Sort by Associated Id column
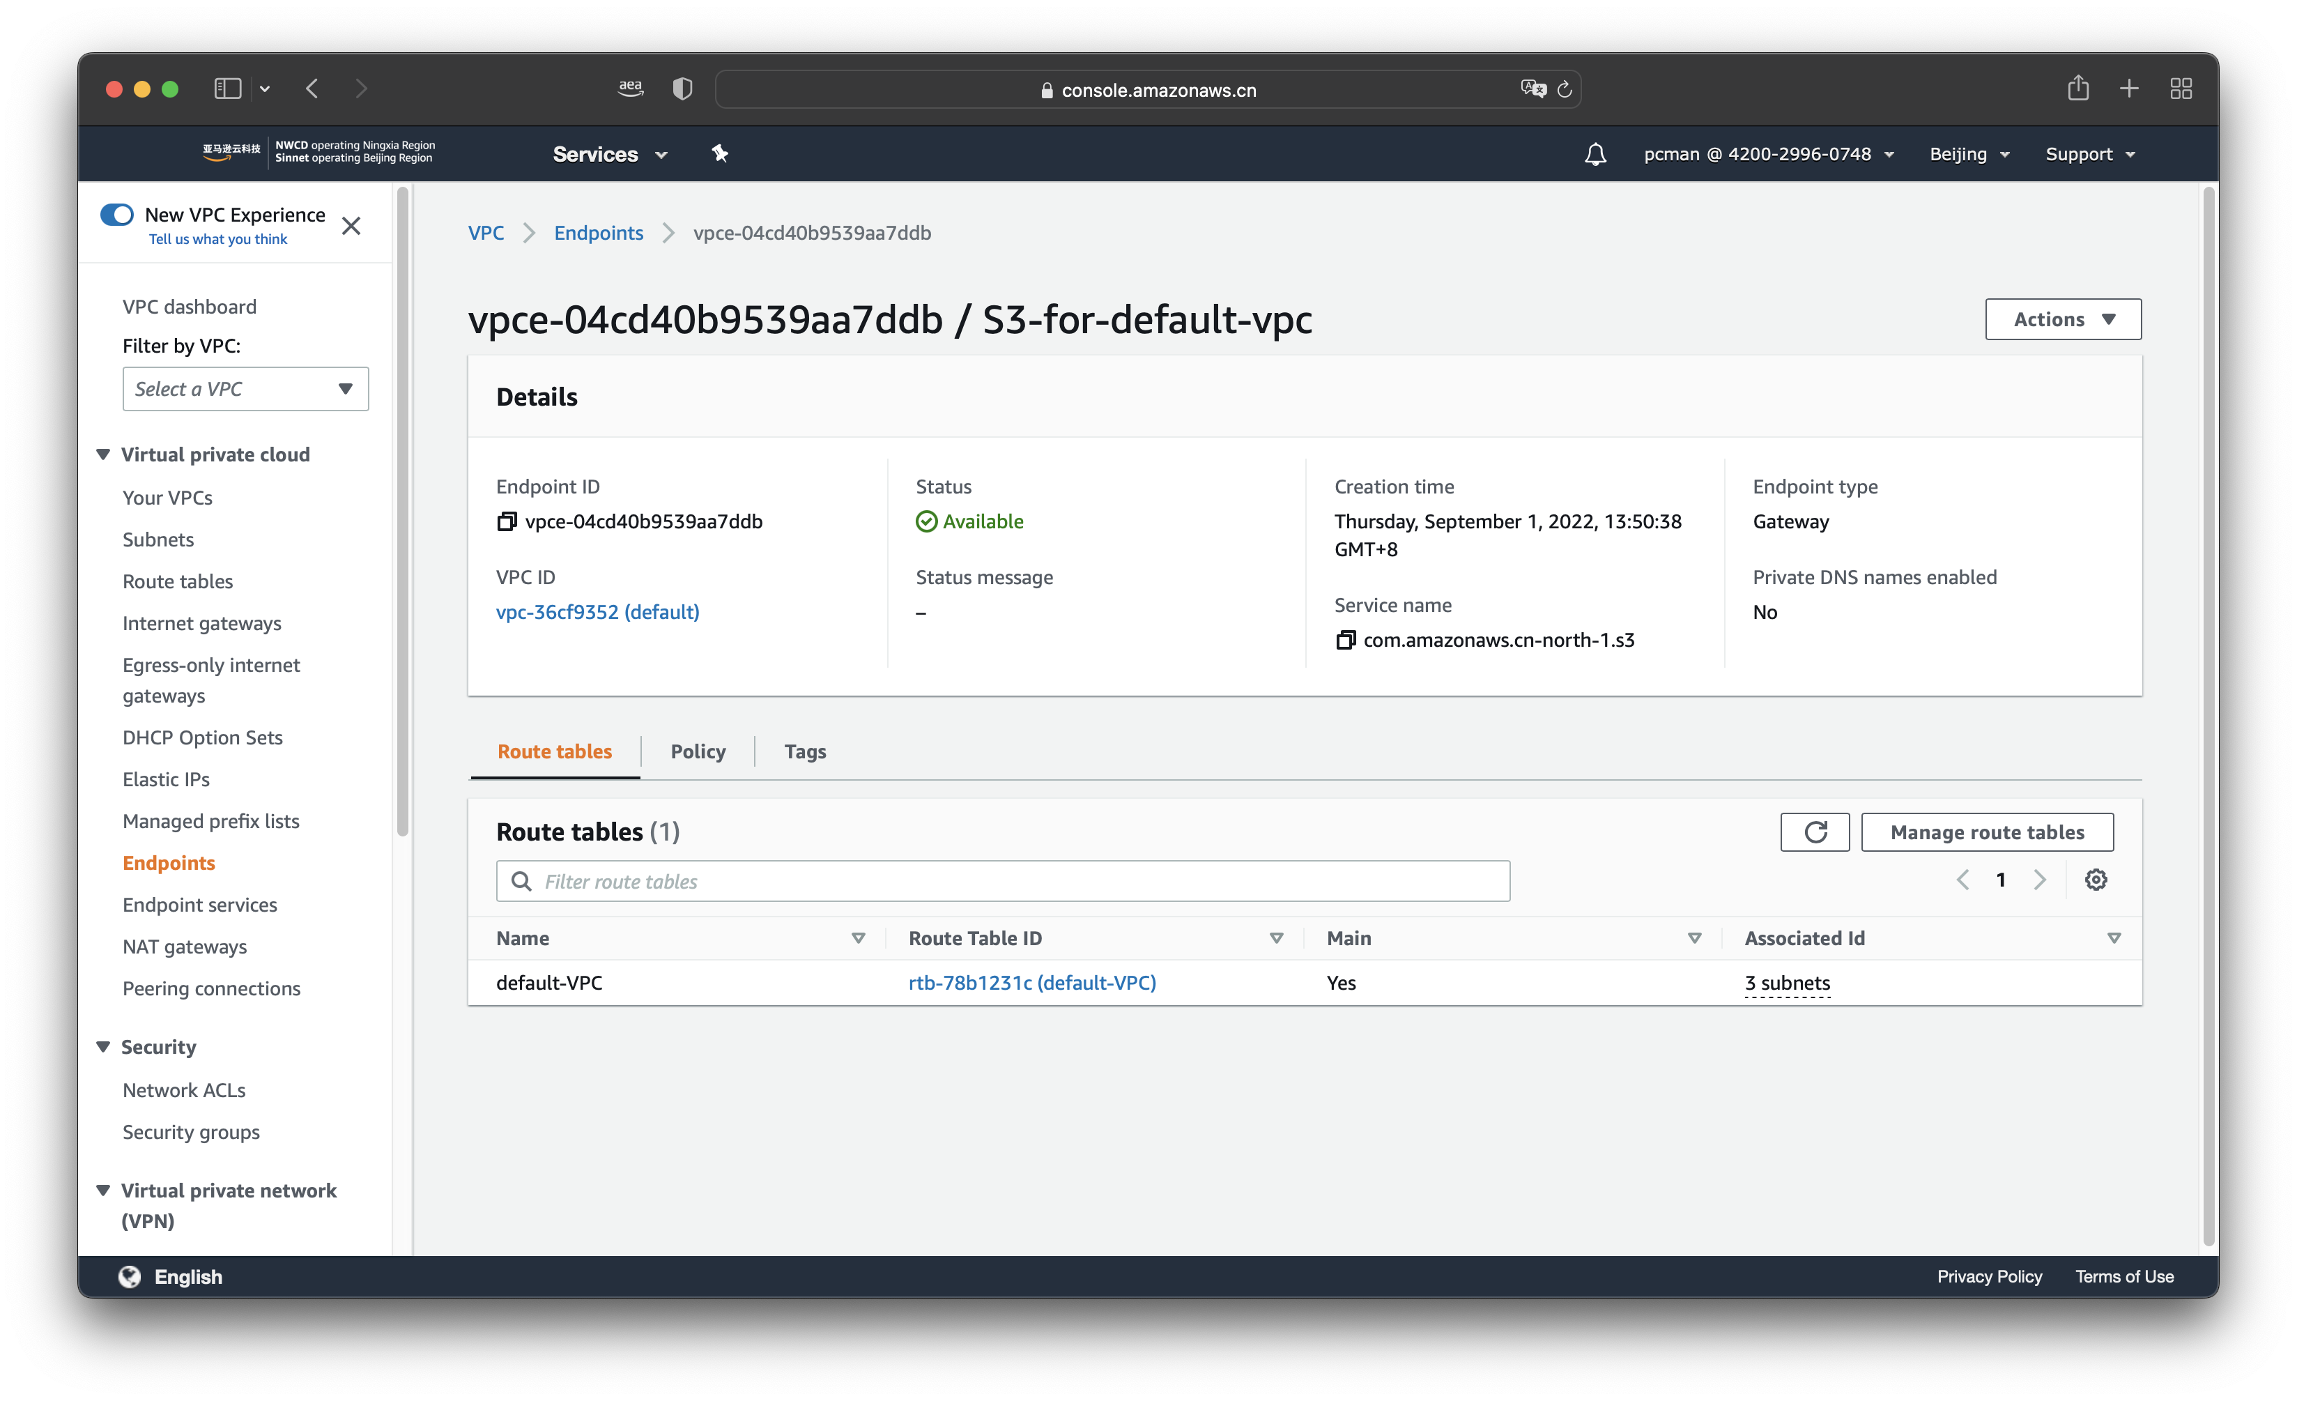This screenshot has height=1401, width=2297. (2114, 939)
